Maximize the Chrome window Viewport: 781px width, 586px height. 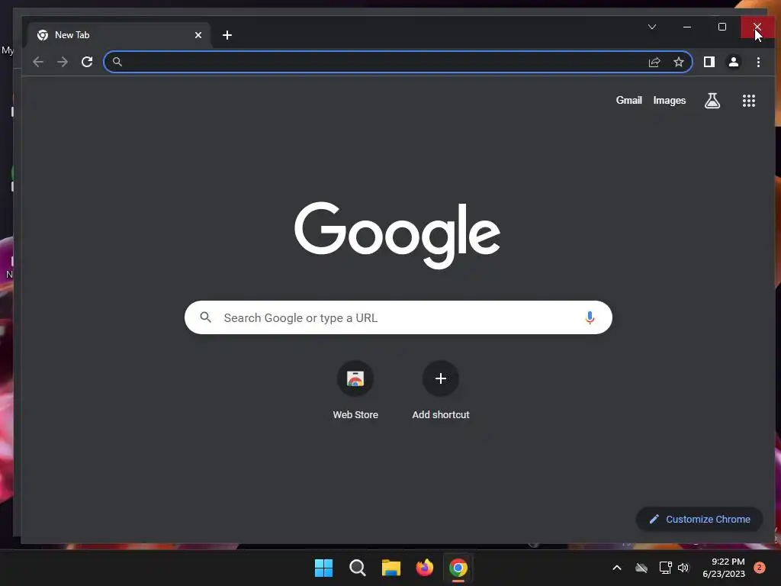pyautogui.click(x=722, y=27)
